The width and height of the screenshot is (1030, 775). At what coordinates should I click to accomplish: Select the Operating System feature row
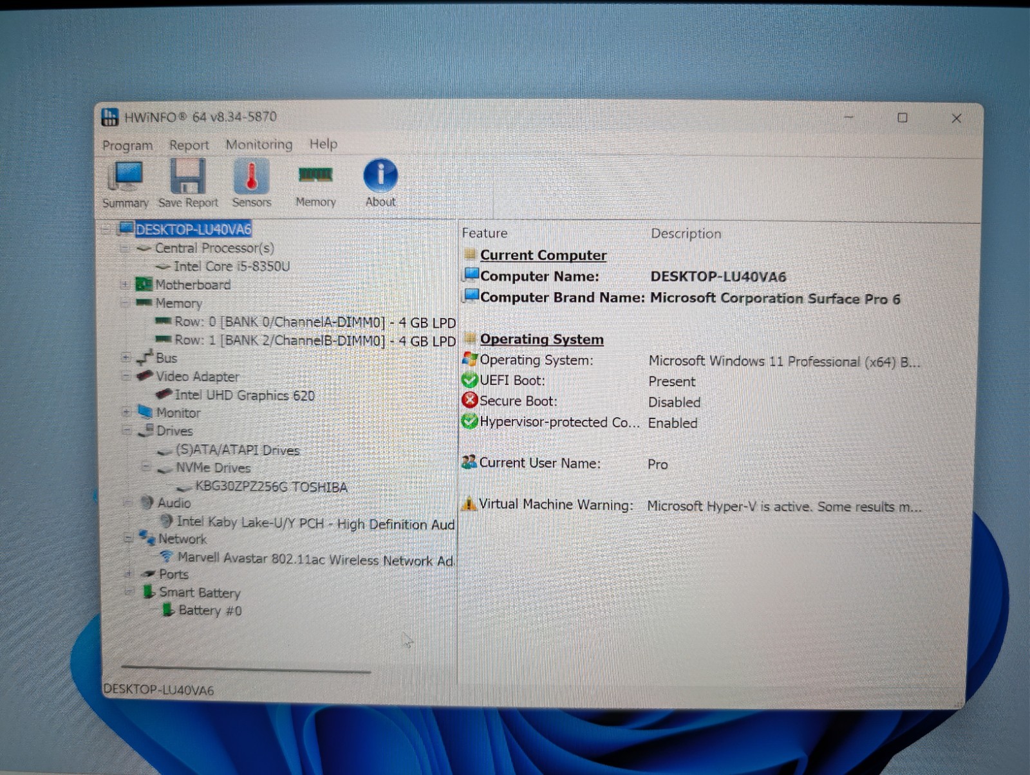(x=691, y=360)
